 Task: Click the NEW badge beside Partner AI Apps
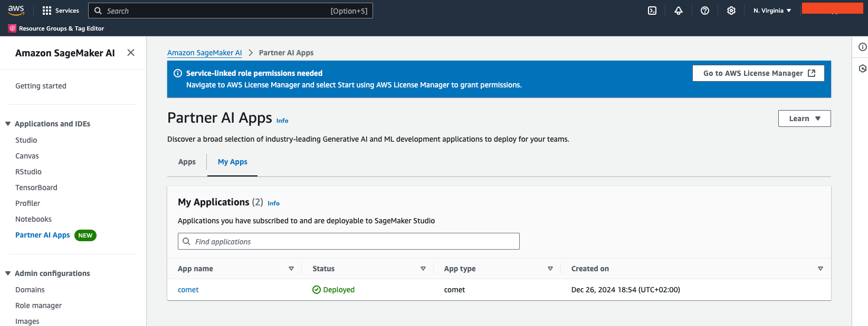click(x=85, y=235)
